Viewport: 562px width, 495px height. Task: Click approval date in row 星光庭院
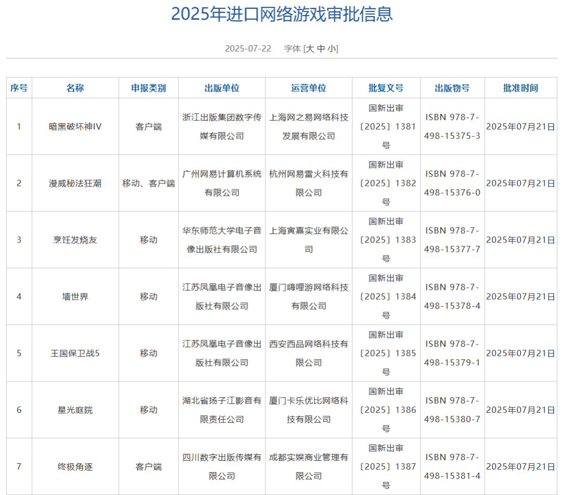point(520,410)
